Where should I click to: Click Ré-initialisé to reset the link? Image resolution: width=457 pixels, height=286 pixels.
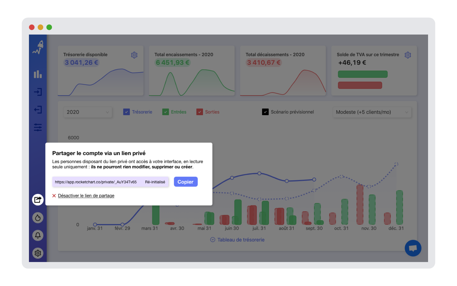point(155,182)
